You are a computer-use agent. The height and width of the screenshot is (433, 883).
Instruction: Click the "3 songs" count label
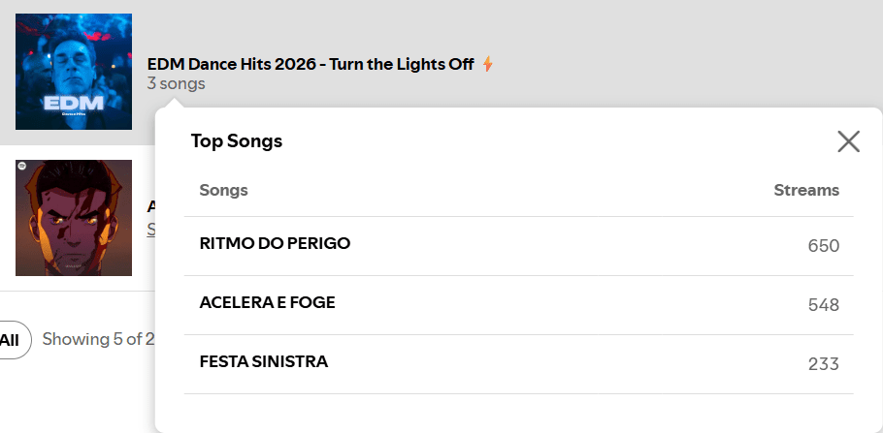(x=176, y=84)
